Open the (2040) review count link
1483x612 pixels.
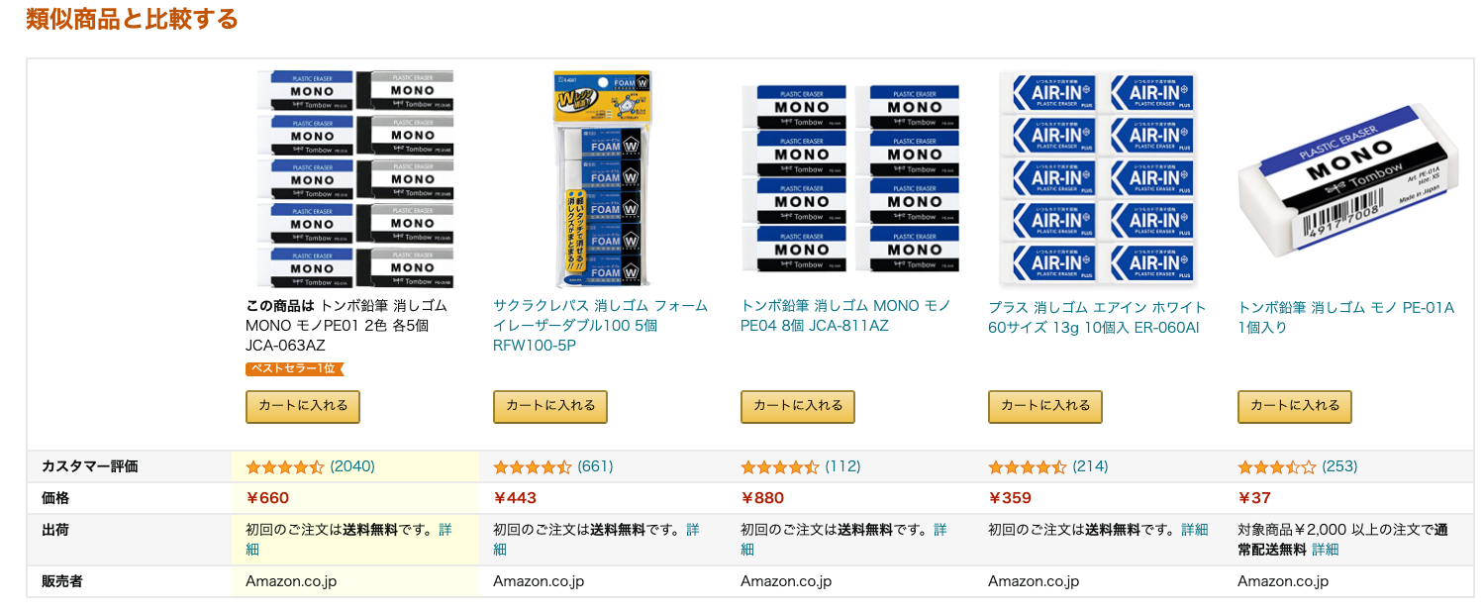click(352, 466)
